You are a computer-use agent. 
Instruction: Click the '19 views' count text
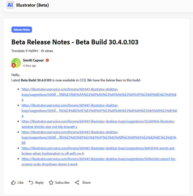[47, 51]
